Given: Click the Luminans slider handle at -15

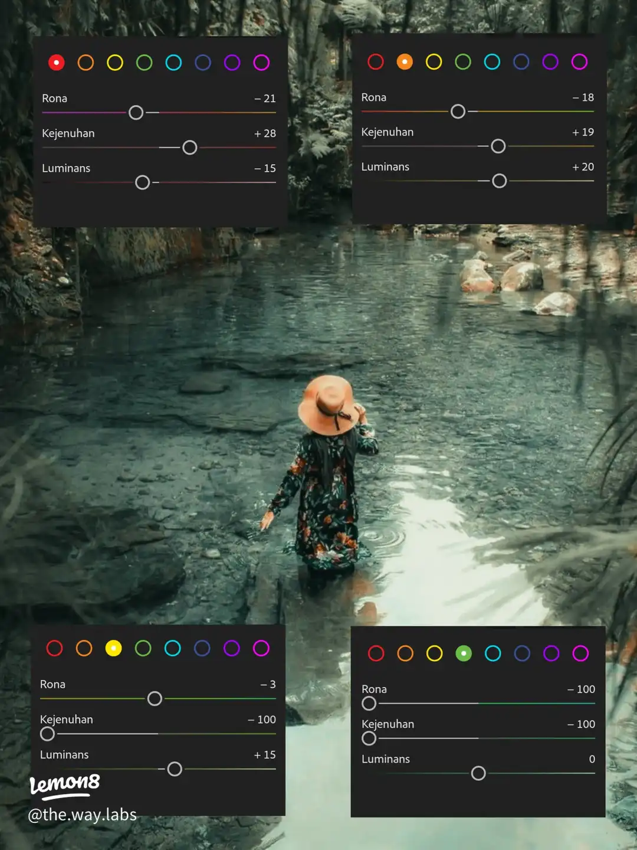Looking at the screenshot, I should click(x=142, y=182).
